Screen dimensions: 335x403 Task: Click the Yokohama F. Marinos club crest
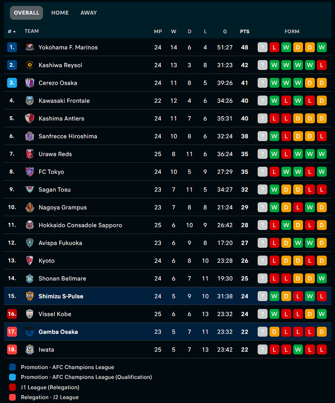pos(30,47)
